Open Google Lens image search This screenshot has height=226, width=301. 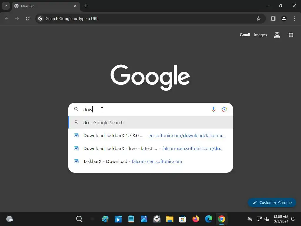[224, 109]
